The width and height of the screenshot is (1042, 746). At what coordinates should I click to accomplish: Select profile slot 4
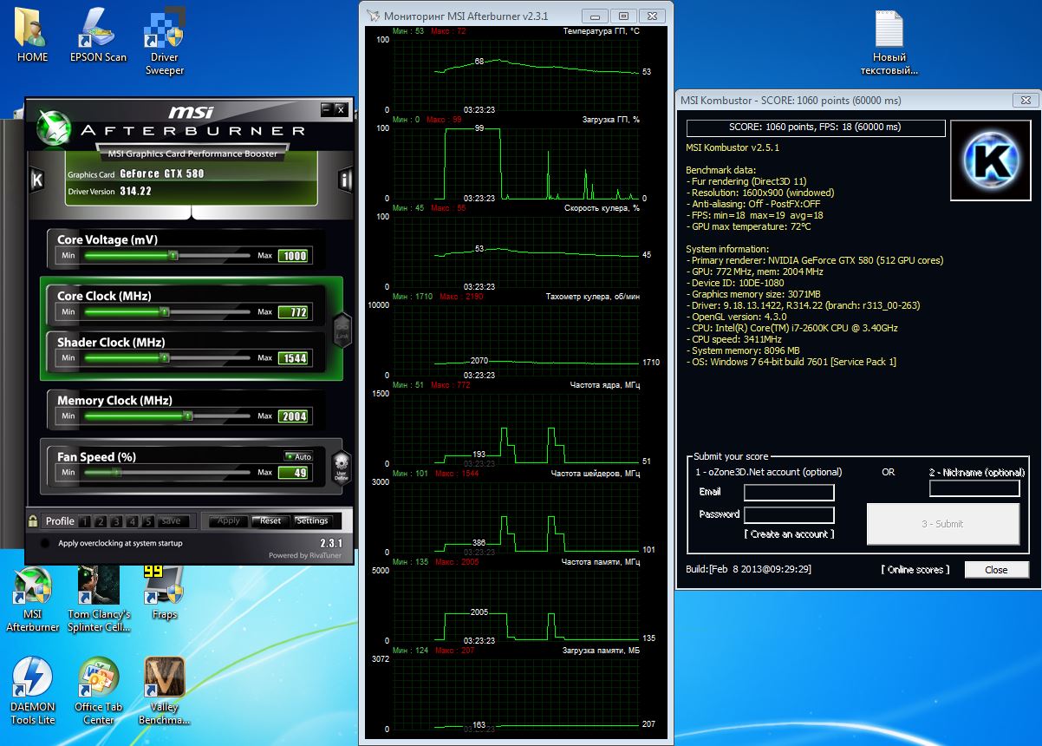click(x=133, y=521)
